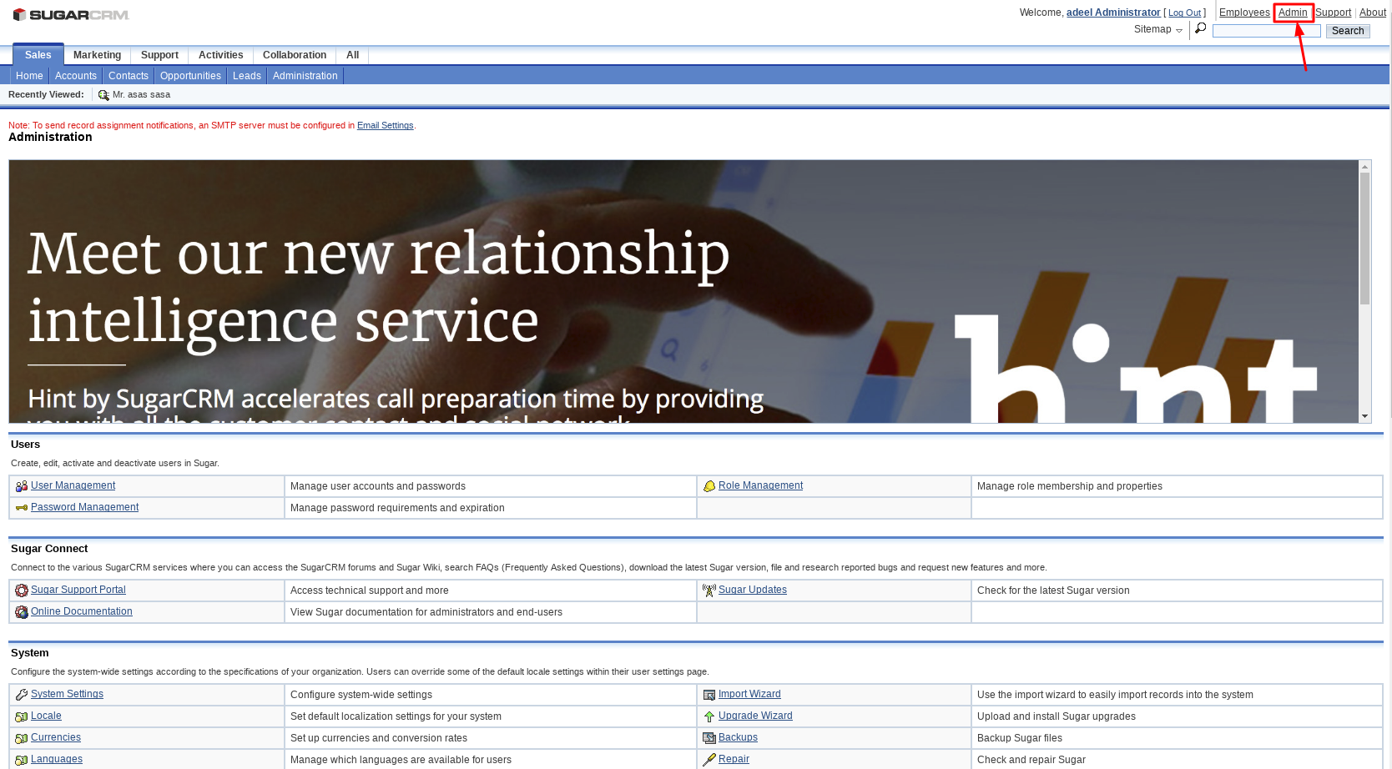Click the Upgrade Wizard arrow icon
1392x769 pixels.
point(709,716)
